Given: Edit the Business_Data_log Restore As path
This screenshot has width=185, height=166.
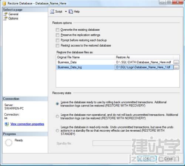Looking at the screenshot, I should [x=144, y=67].
